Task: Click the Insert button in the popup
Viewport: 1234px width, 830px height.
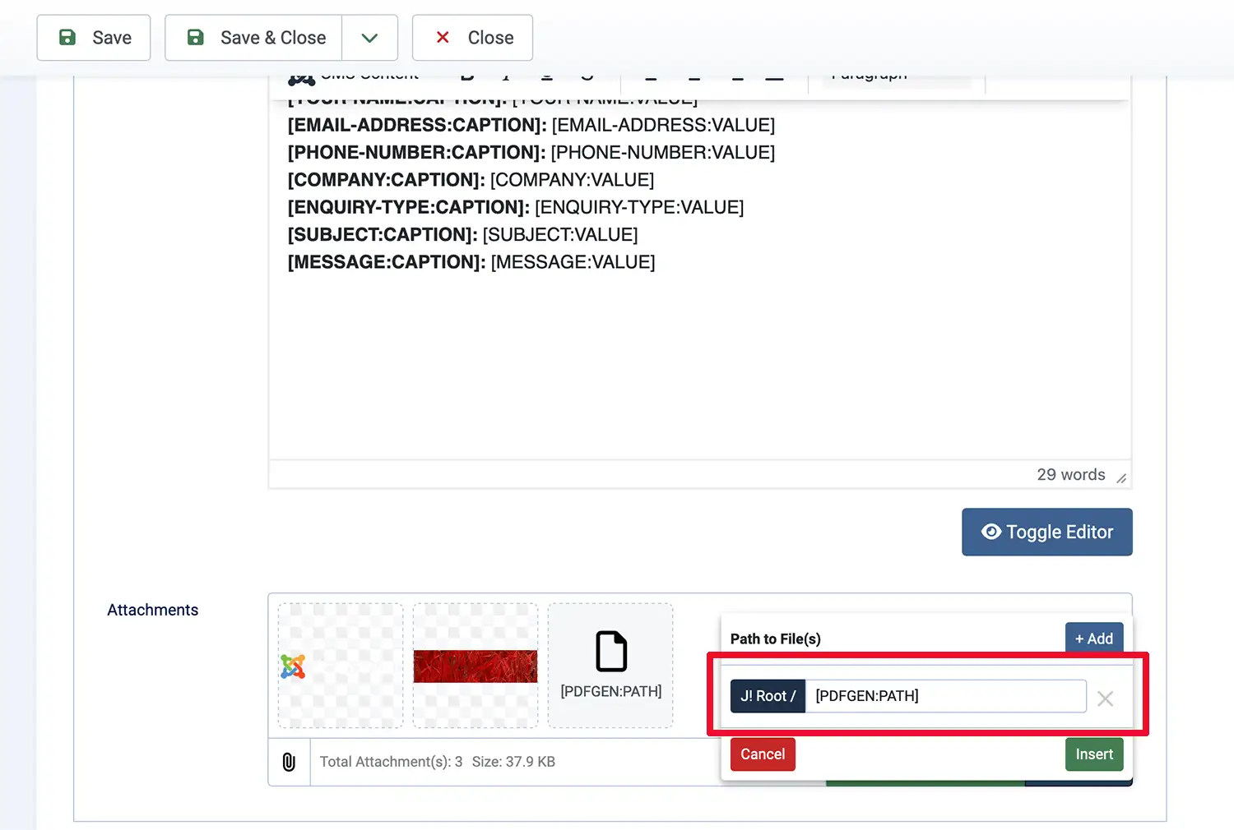Action: pos(1094,754)
